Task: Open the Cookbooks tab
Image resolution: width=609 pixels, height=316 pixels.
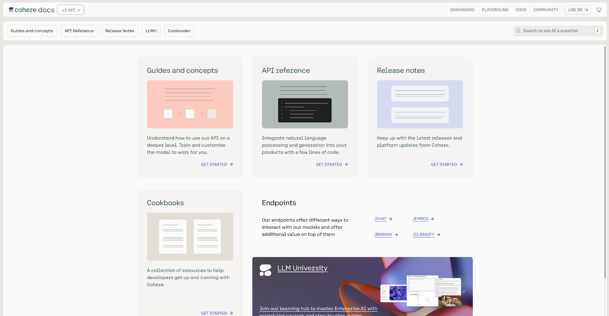Action: (179, 31)
